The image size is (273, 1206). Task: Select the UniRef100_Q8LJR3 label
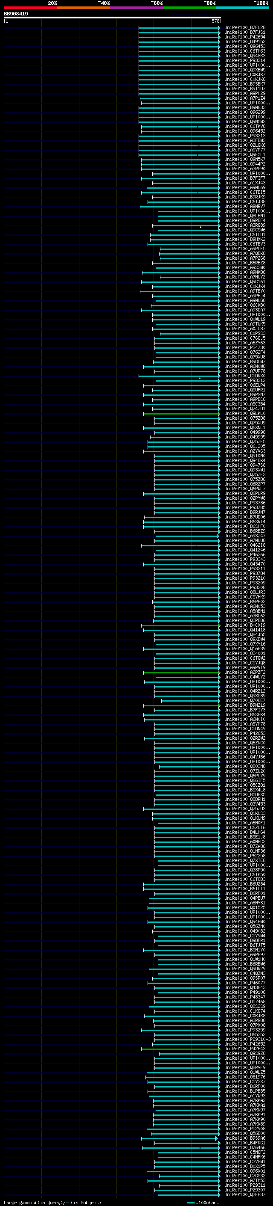pyautogui.click(x=245, y=593)
